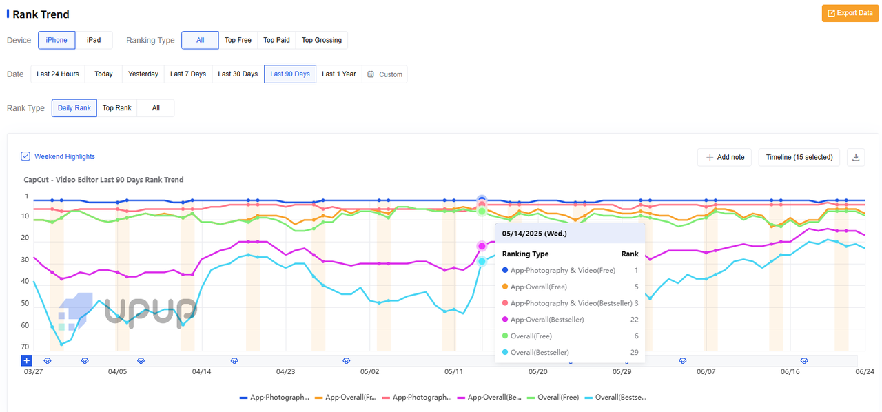882x412 pixels.
Task: Click the timeline marker just before 06/07
Action: (x=683, y=360)
